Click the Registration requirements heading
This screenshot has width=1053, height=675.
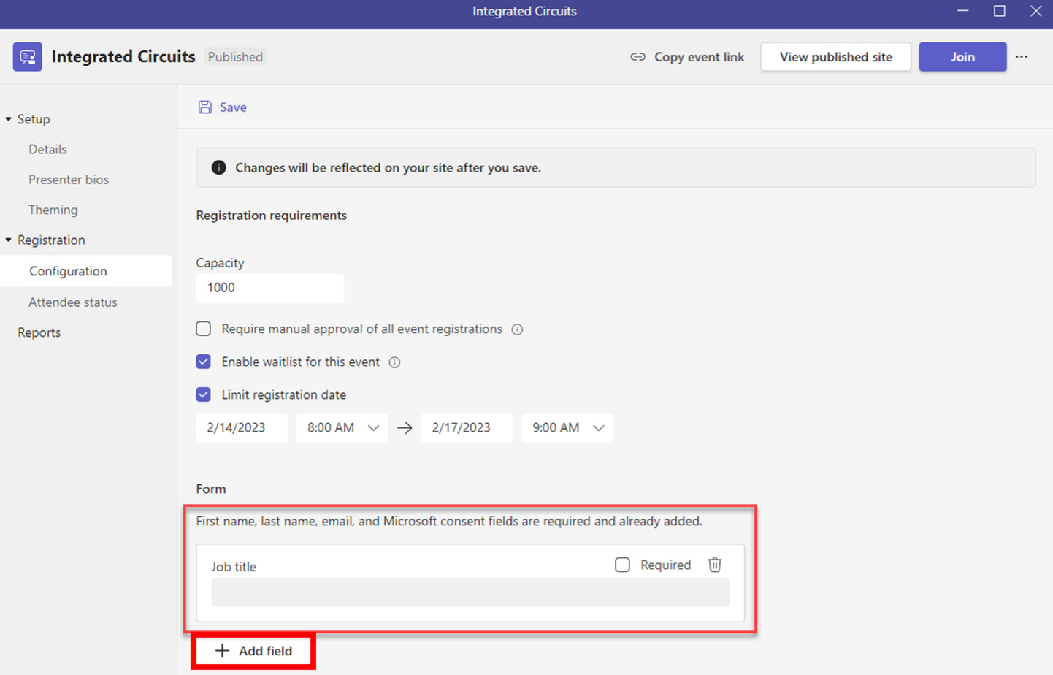pos(272,216)
